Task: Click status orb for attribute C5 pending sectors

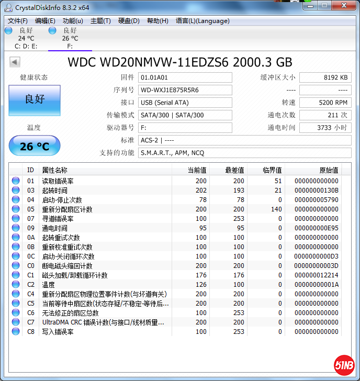Action: tap(16, 304)
